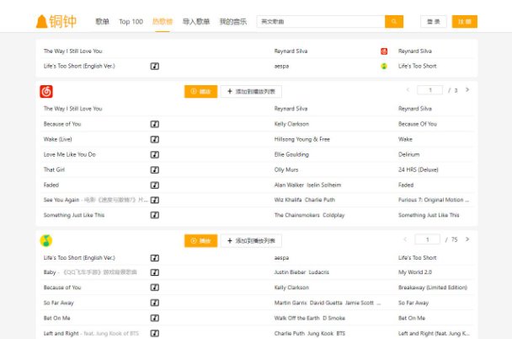Open the artist link Kelly Clarkson in NetEase list
Viewport: 512px width, 339px height.
click(291, 124)
